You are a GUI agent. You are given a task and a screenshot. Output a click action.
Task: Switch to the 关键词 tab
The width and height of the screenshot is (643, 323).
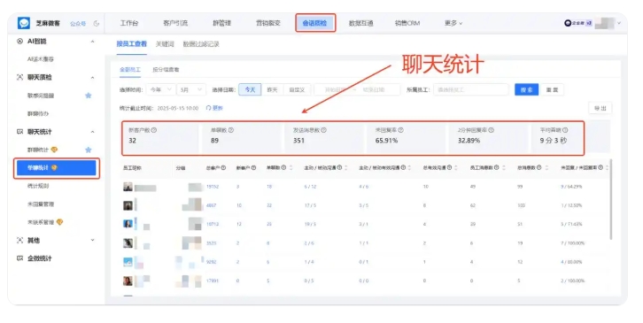165,44
